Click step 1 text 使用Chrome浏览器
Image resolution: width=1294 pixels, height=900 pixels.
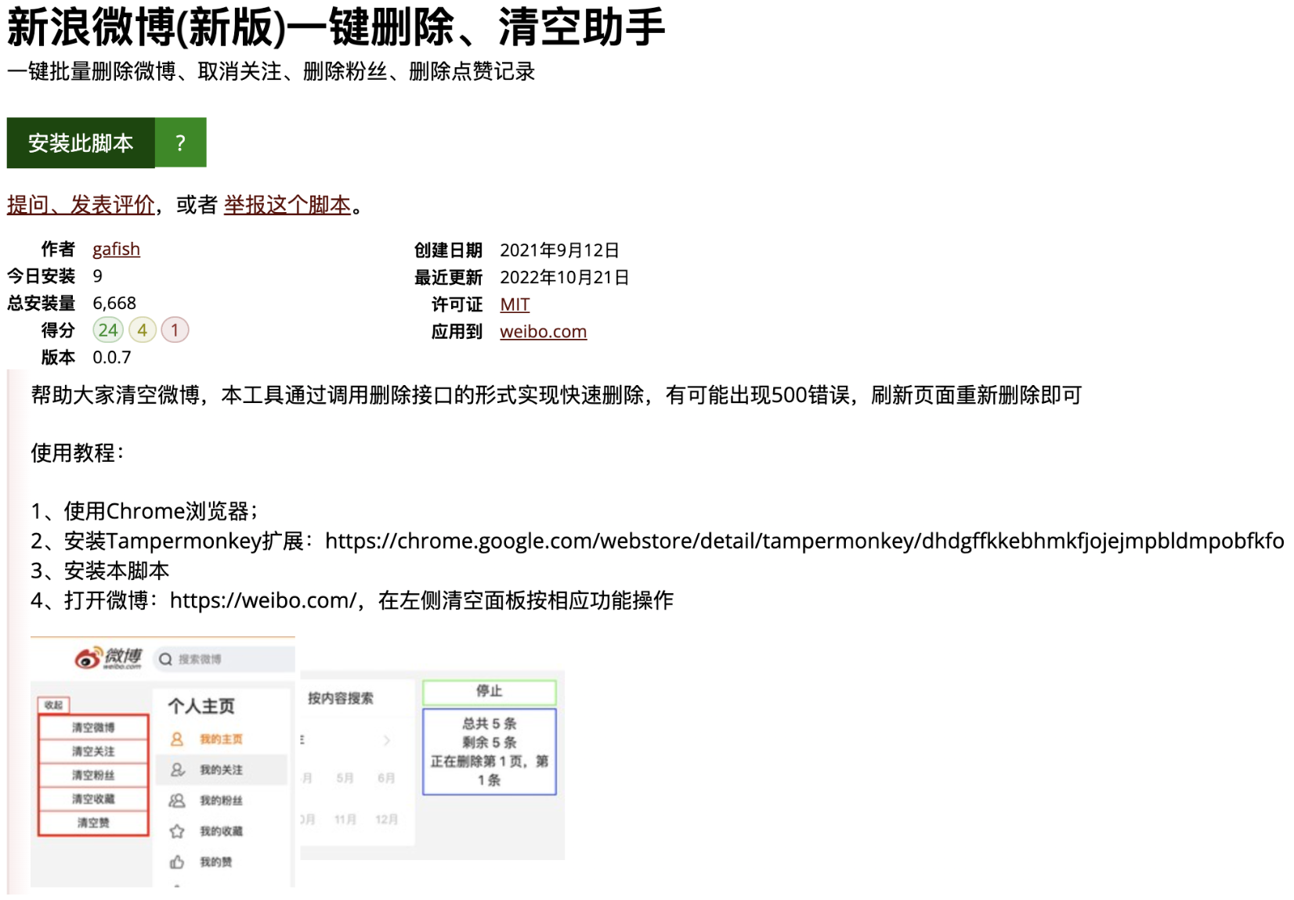[144, 511]
